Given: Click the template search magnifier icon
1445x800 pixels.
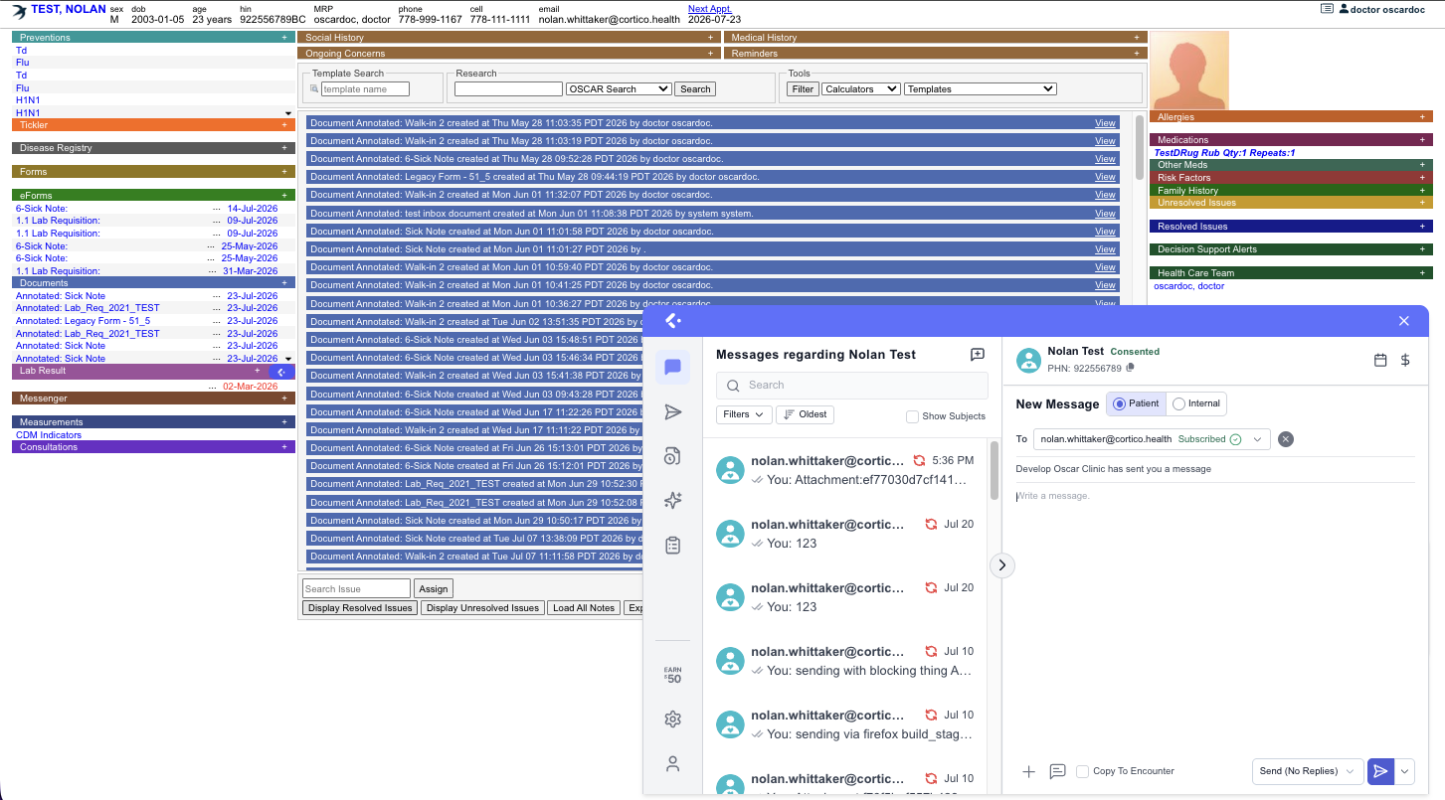Looking at the screenshot, I should tap(315, 89).
